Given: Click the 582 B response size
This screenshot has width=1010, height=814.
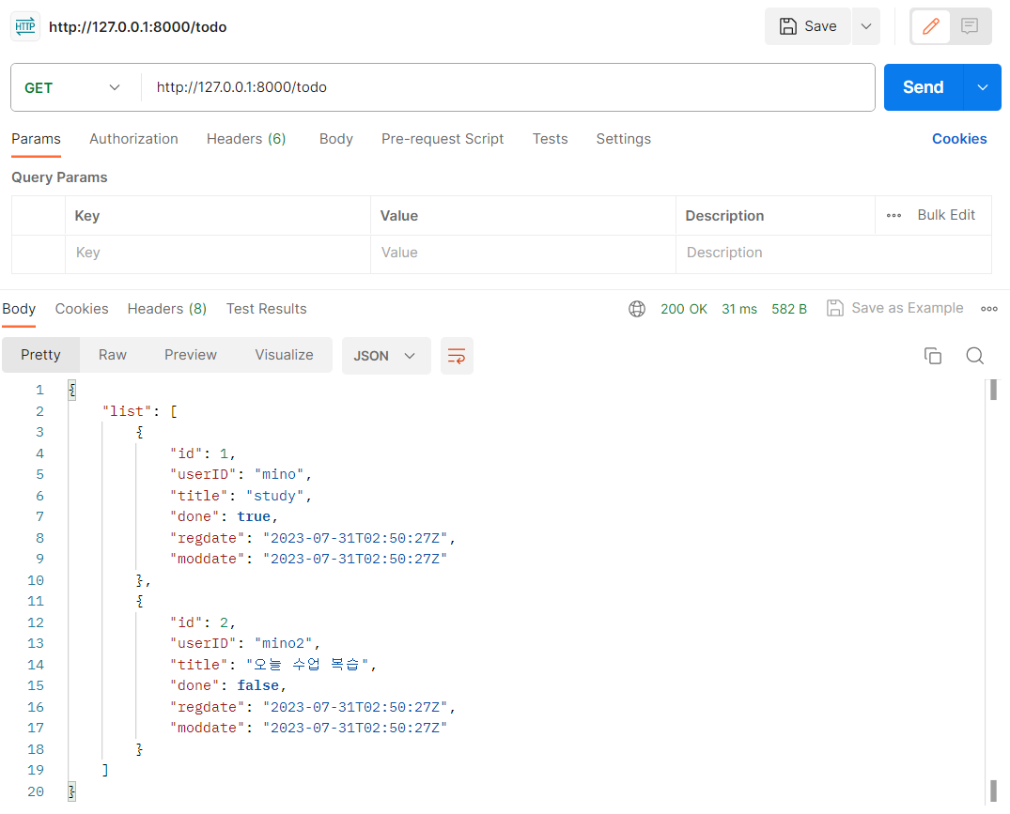Looking at the screenshot, I should tap(789, 309).
